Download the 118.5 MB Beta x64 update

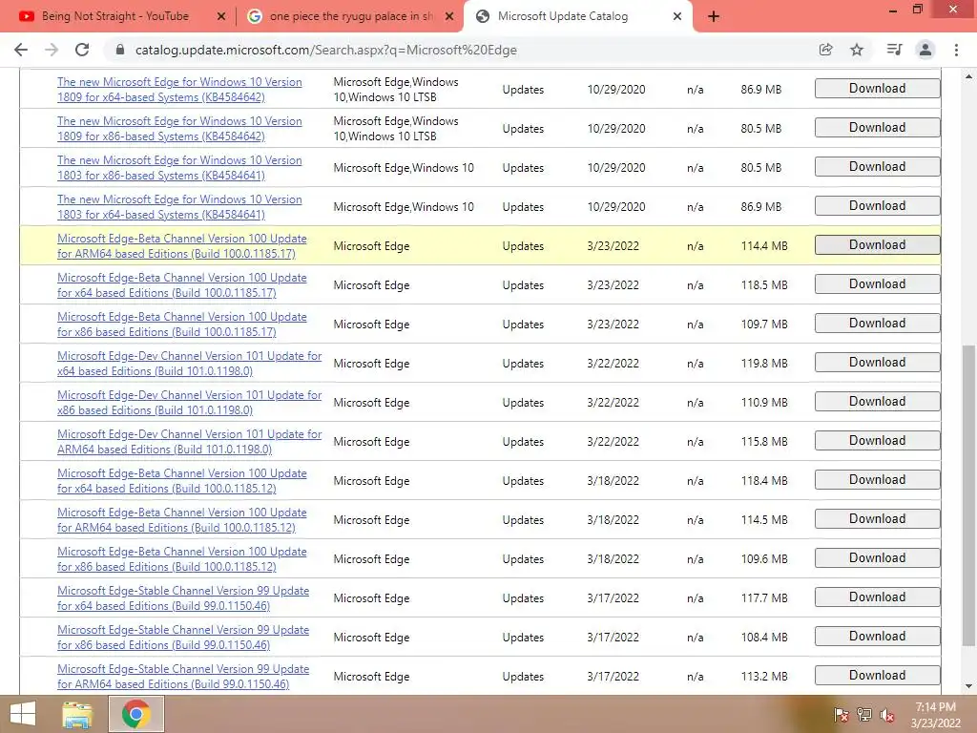coord(878,284)
